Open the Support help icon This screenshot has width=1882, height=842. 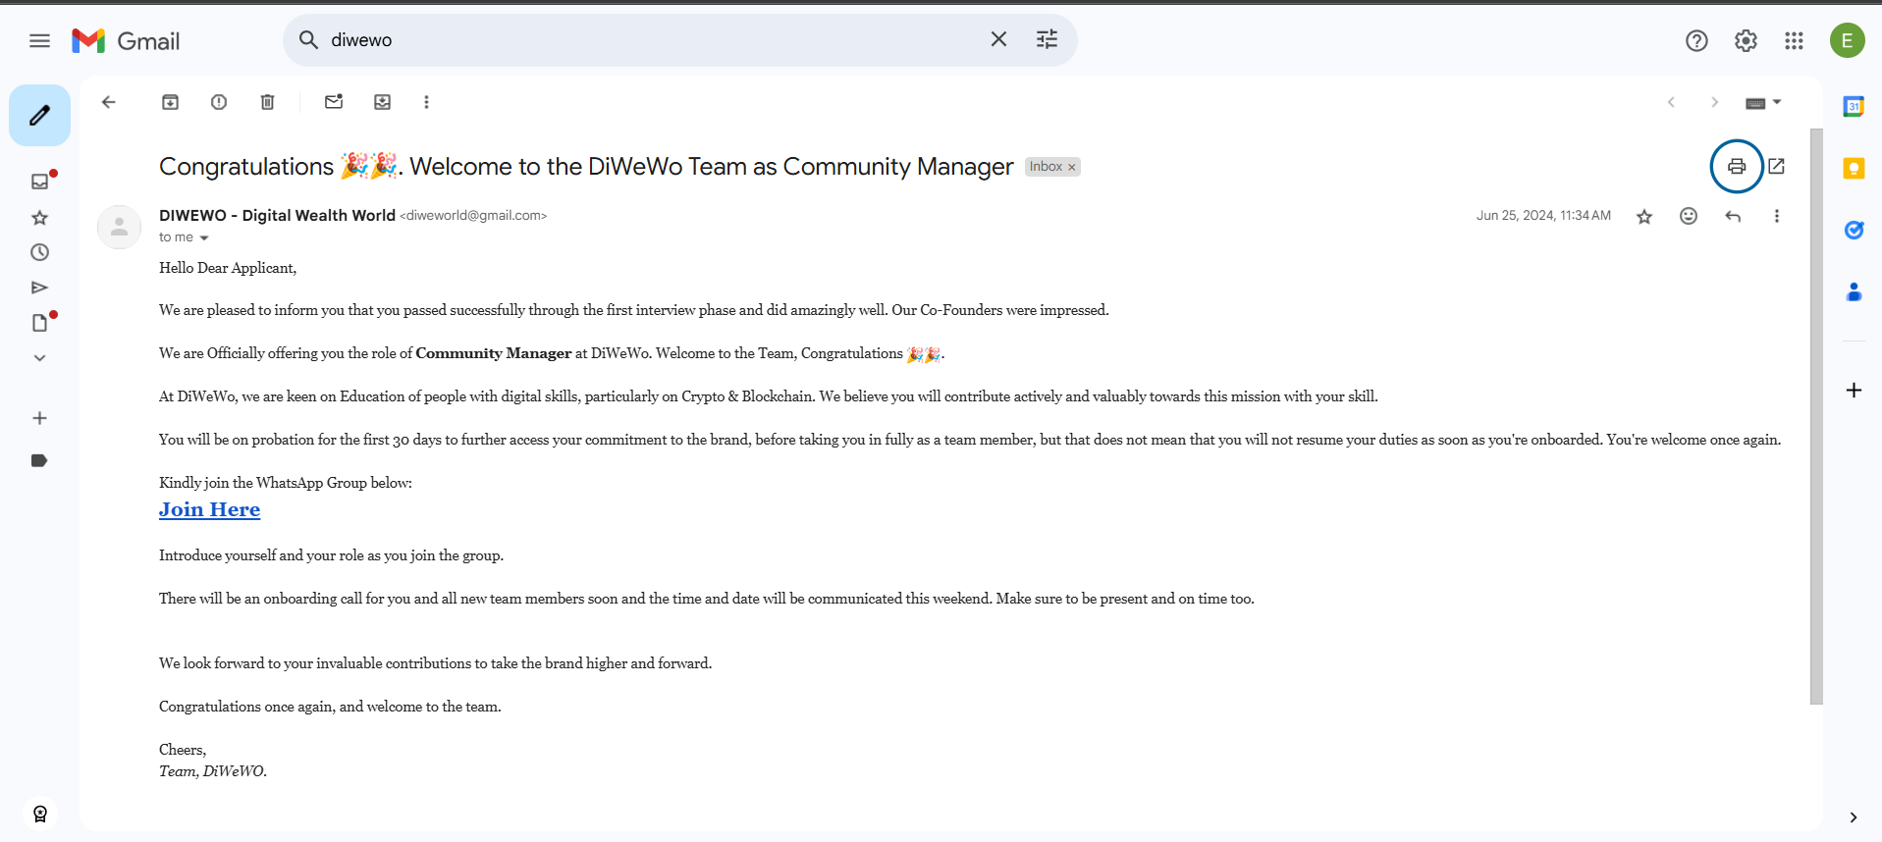point(1696,40)
